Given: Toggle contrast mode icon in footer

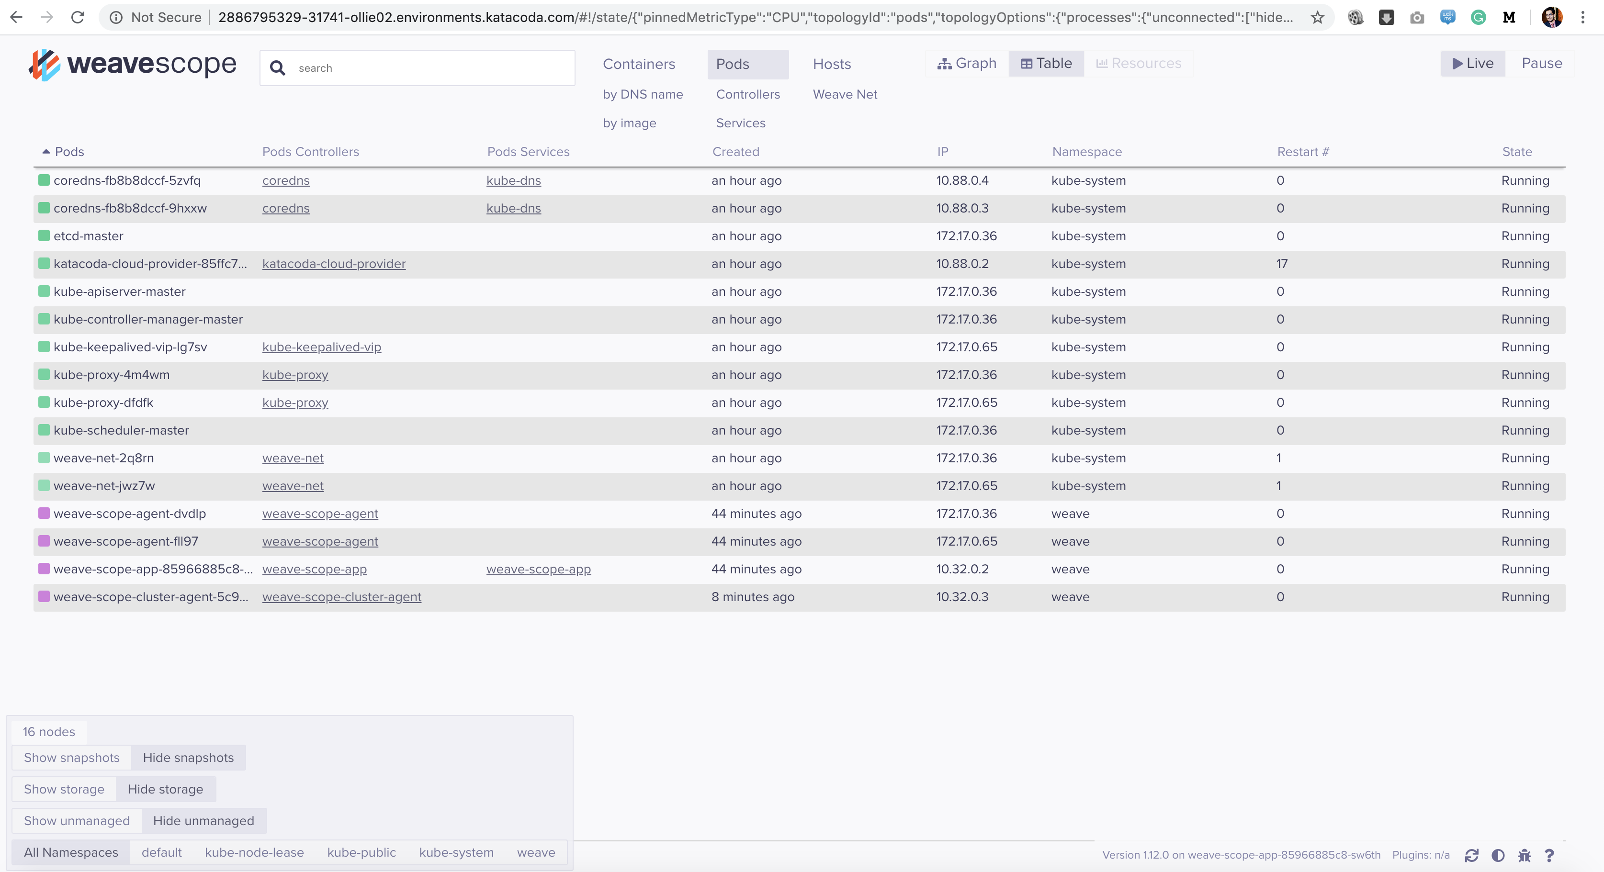Looking at the screenshot, I should [x=1498, y=855].
